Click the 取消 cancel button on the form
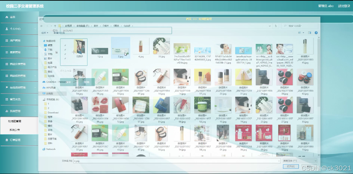The width and height of the screenshot is (353, 174). pos(87,82)
